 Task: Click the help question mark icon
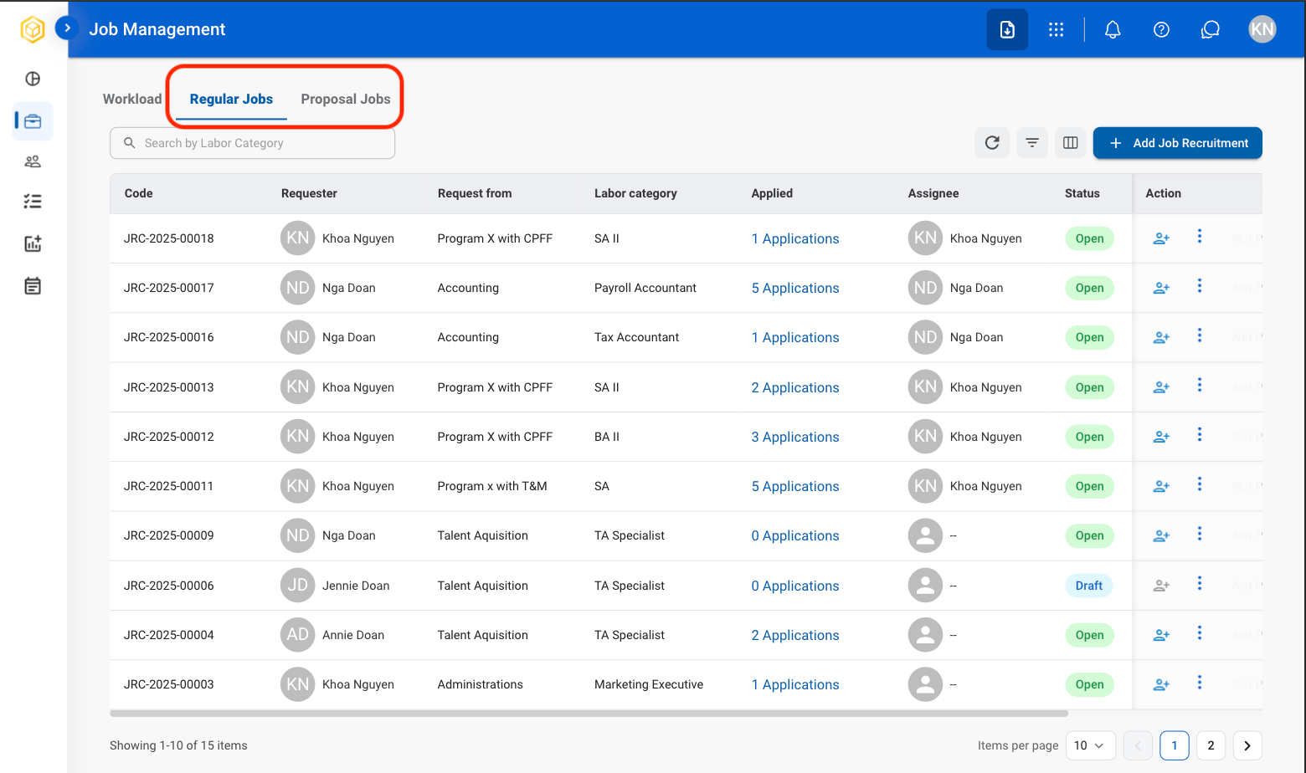point(1161,29)
